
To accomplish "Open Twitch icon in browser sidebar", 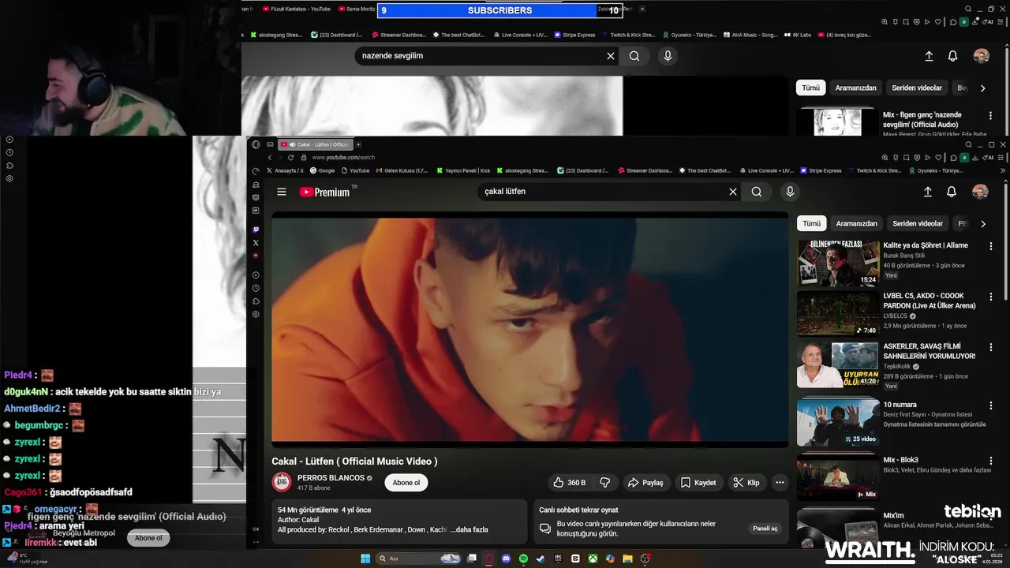I will coord(256,230).
